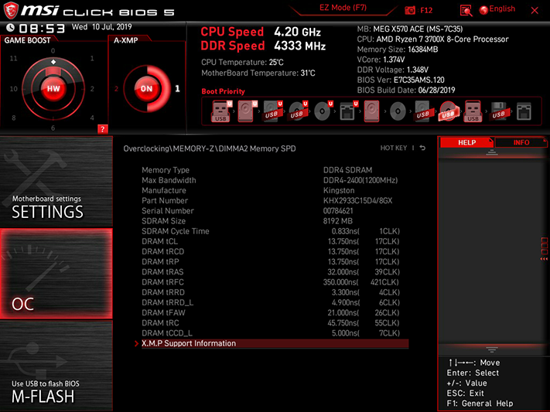Select the legacy USB key boot icon

coord(473,111)
